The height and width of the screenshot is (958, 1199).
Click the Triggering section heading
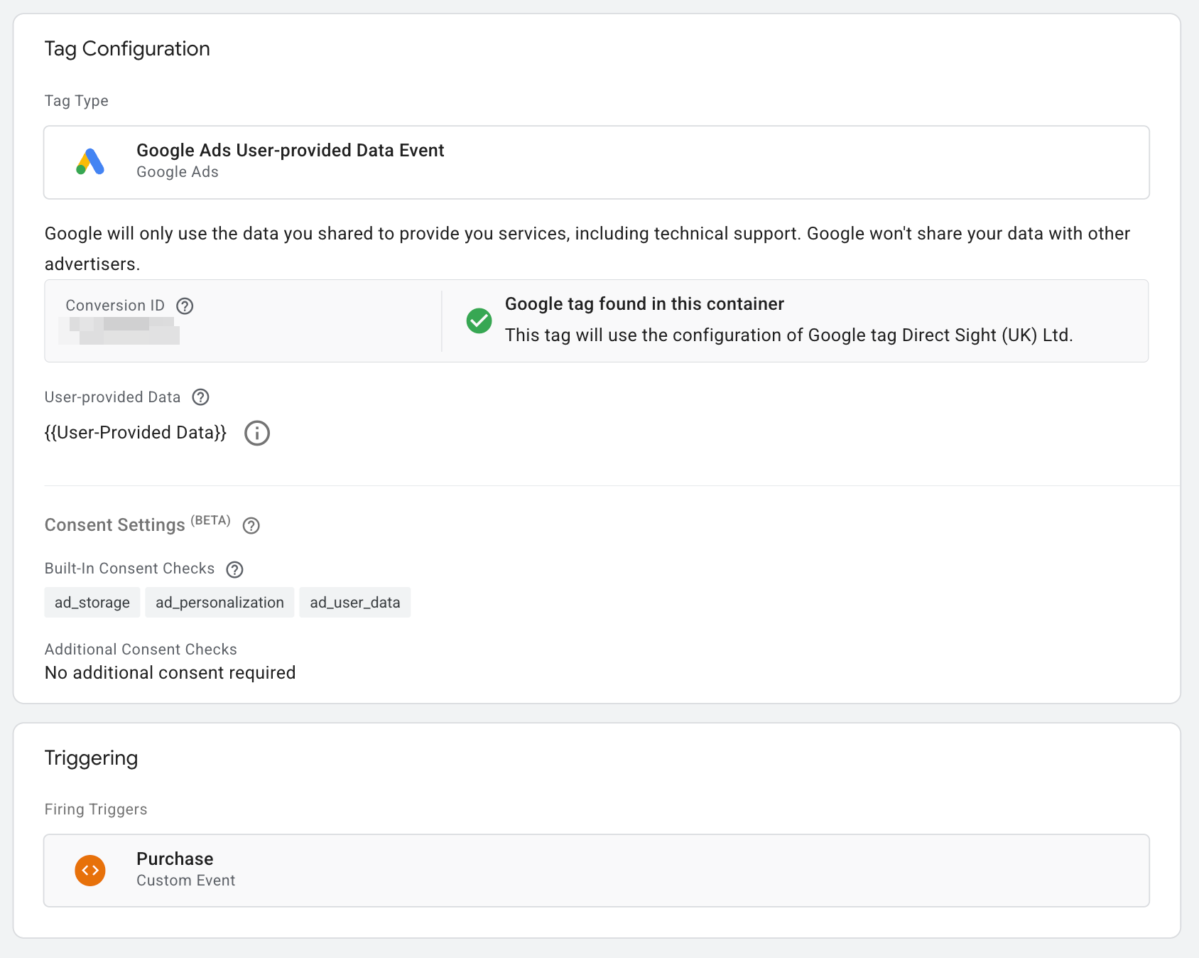tap(91, 758)
